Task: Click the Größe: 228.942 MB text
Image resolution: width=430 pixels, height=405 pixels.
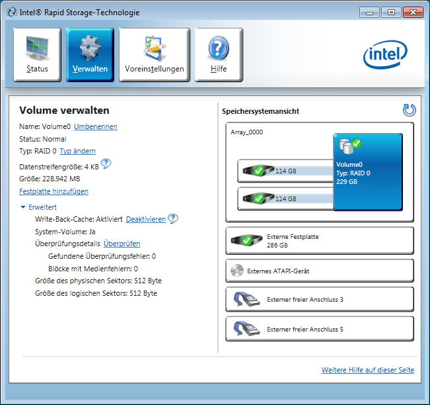Action: (50, 179)
